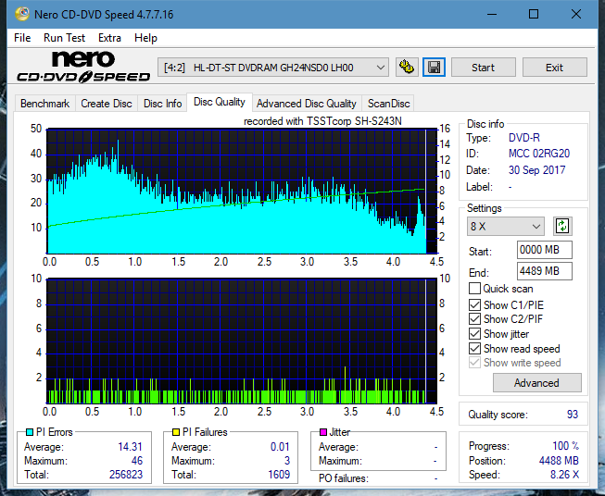Toggle Show read speed checkbox
Image resolution: width=605 pixels, height=496 pixels.
click(474, 348)
